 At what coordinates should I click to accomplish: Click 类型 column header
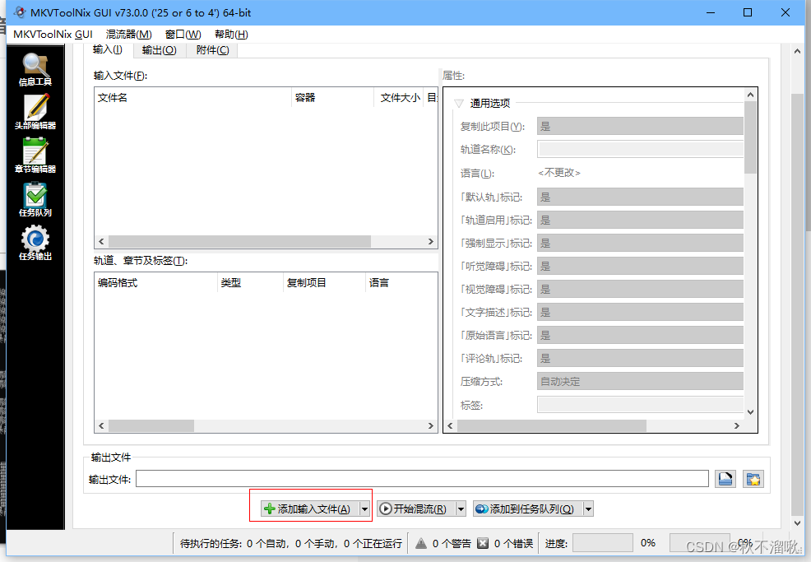pos(250,282)
